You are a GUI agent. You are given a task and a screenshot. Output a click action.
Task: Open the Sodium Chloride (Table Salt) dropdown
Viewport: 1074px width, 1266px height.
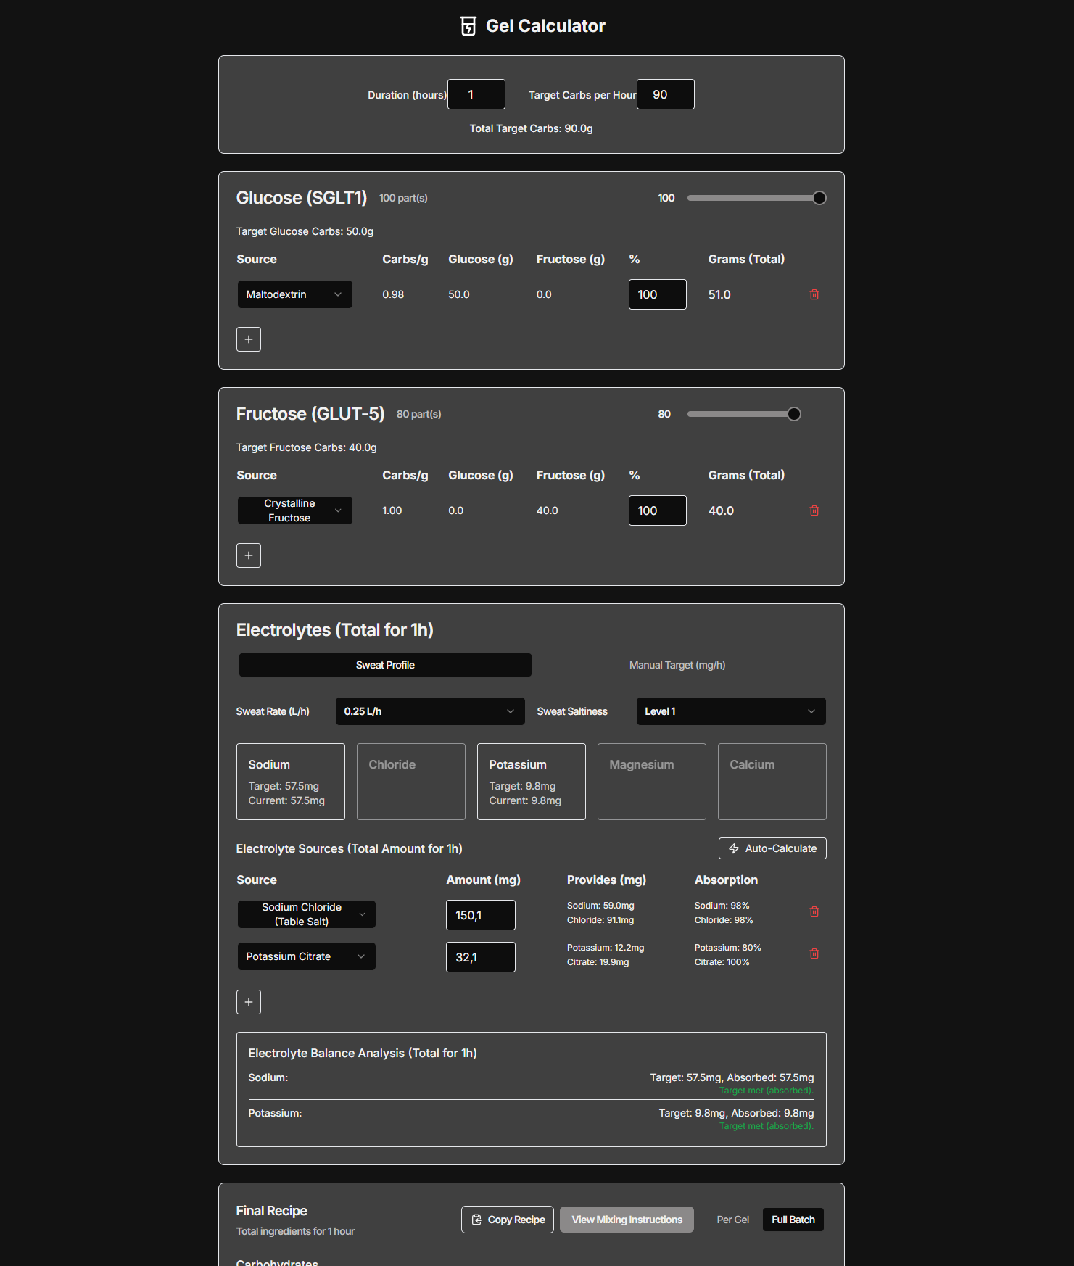pos(307,914)
